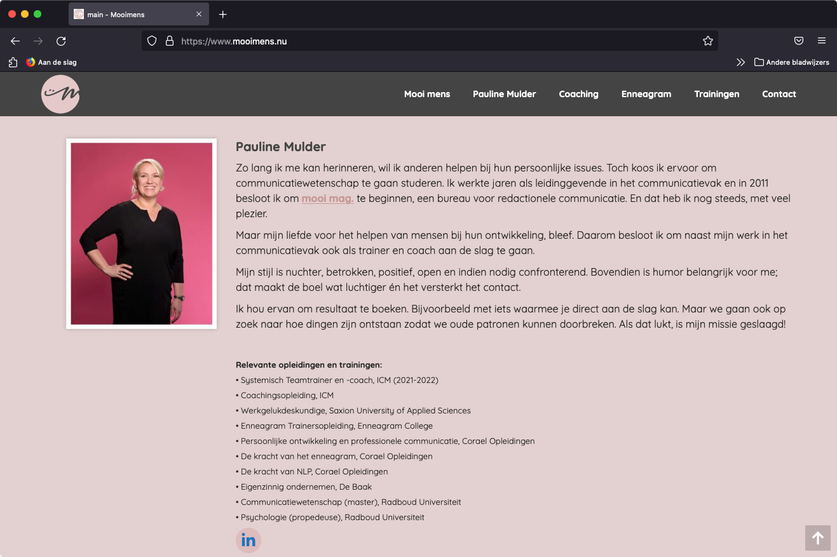Open the Andere bladwijzers folder

pos(792,62)
